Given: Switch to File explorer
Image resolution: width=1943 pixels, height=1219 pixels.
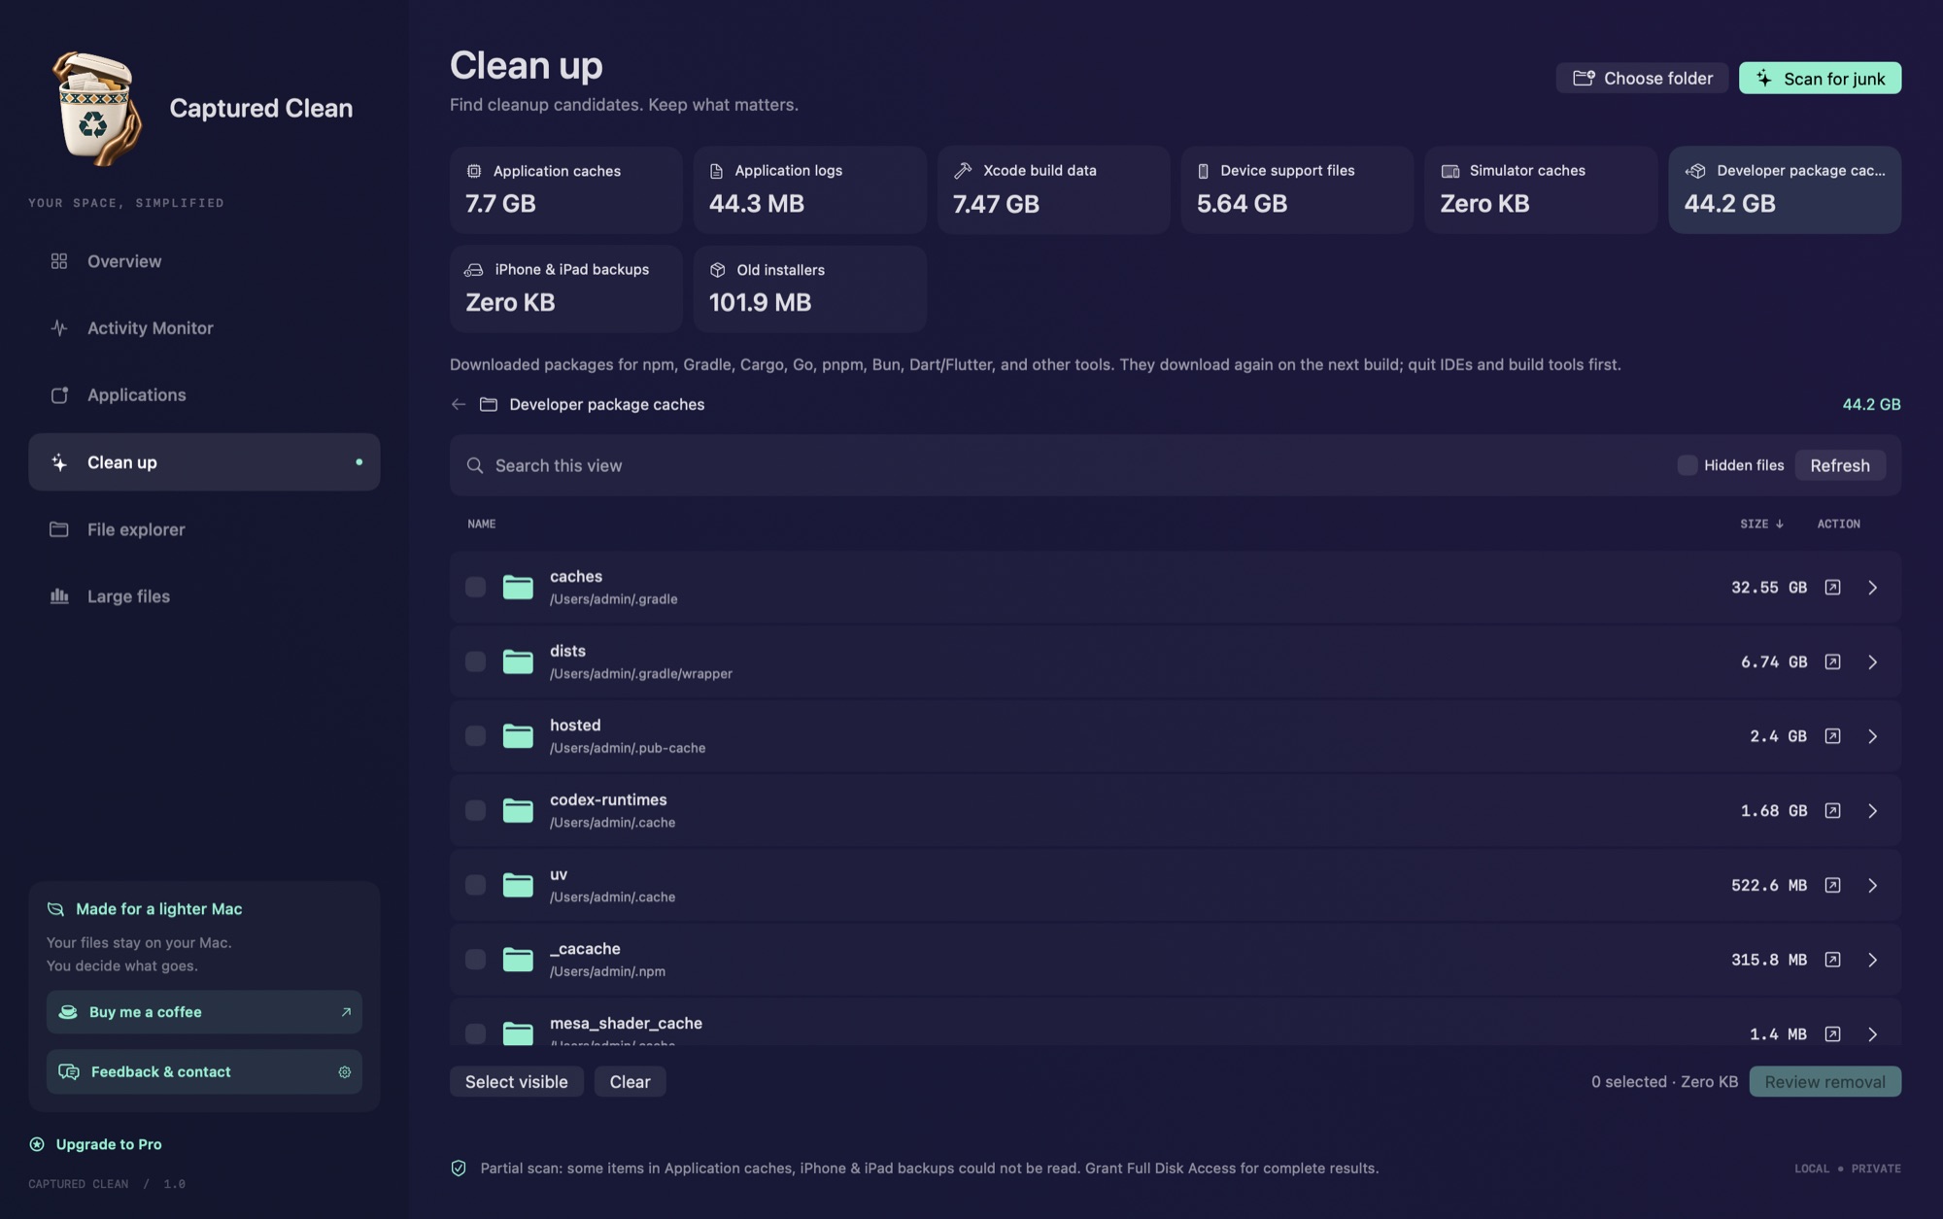Looking at the screenshot, I should pos(204,529).
